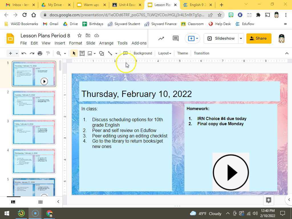Open activity dashboard trend icon

(161, 38)
